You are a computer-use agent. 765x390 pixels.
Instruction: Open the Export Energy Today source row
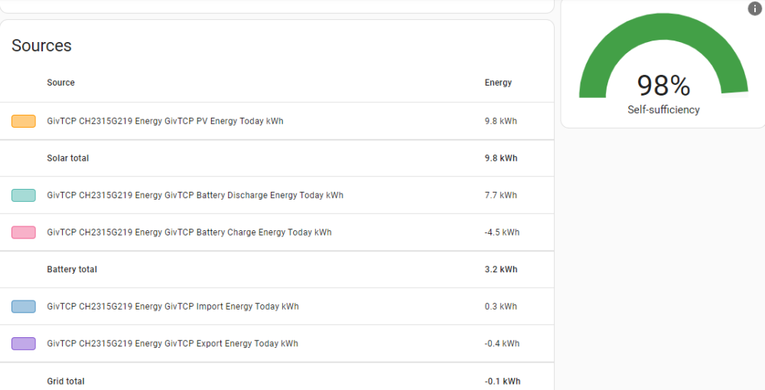point(277,343)
